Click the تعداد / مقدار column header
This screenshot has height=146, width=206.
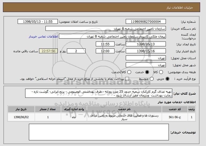pyautogui.click(x=48, y=109)
